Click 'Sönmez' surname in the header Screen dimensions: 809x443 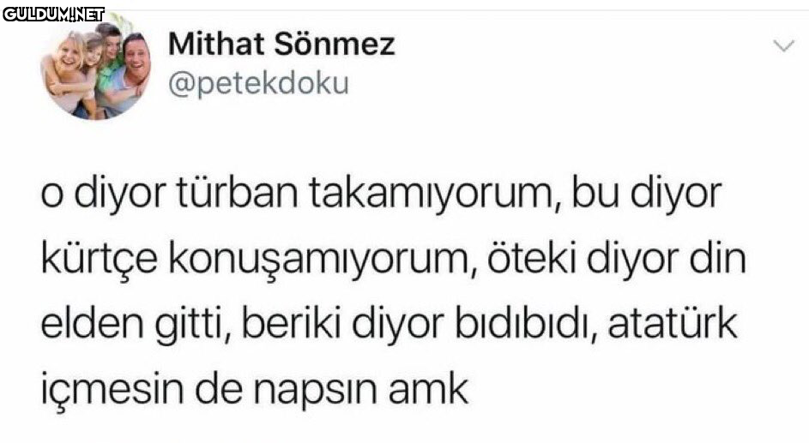click(x=335, y=44)
